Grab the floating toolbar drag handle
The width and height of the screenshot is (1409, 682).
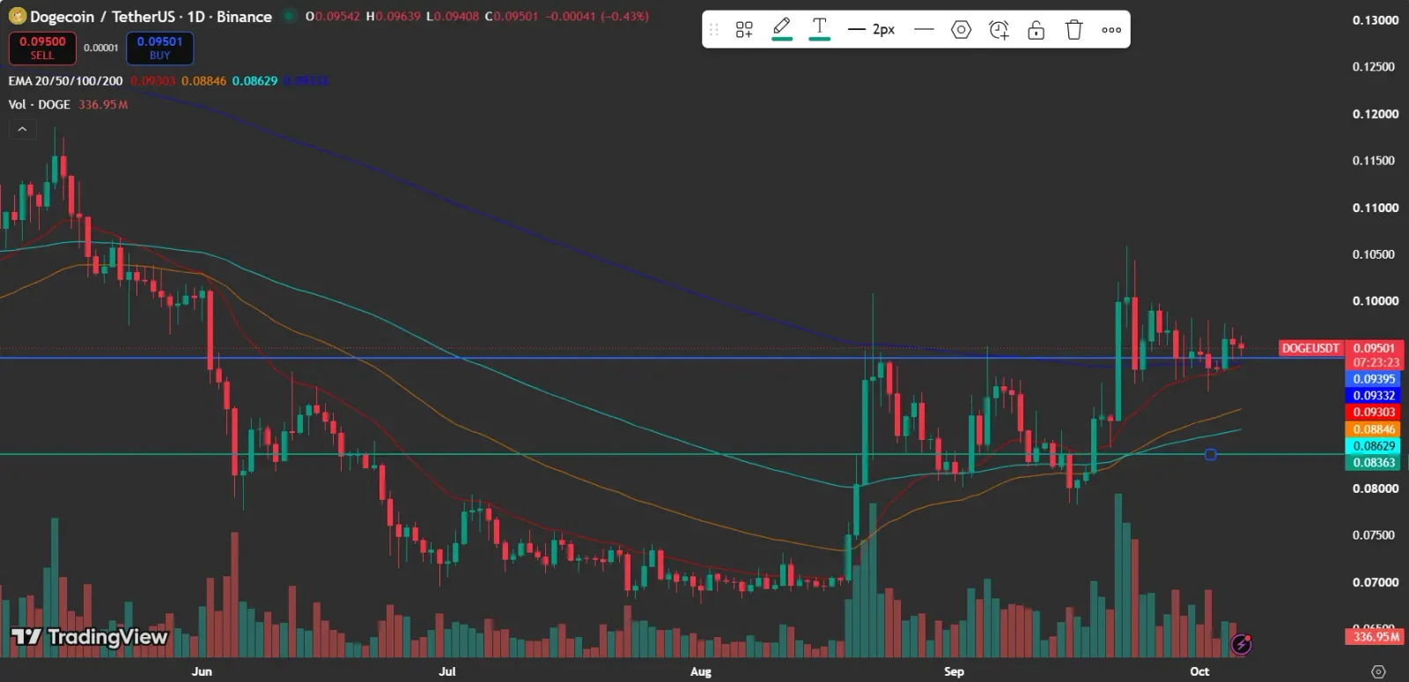point(714,30)
